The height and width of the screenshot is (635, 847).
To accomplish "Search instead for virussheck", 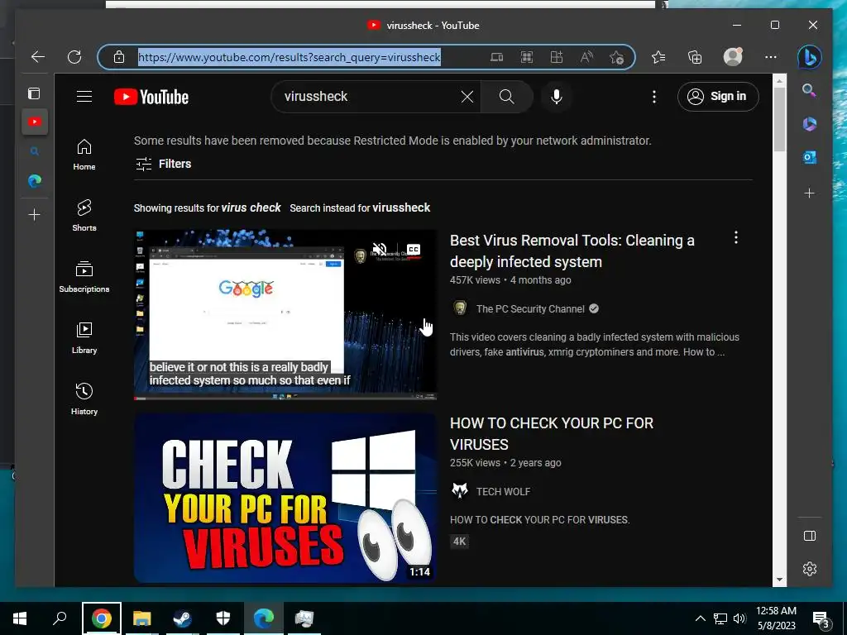I will (x=401, y=208).
